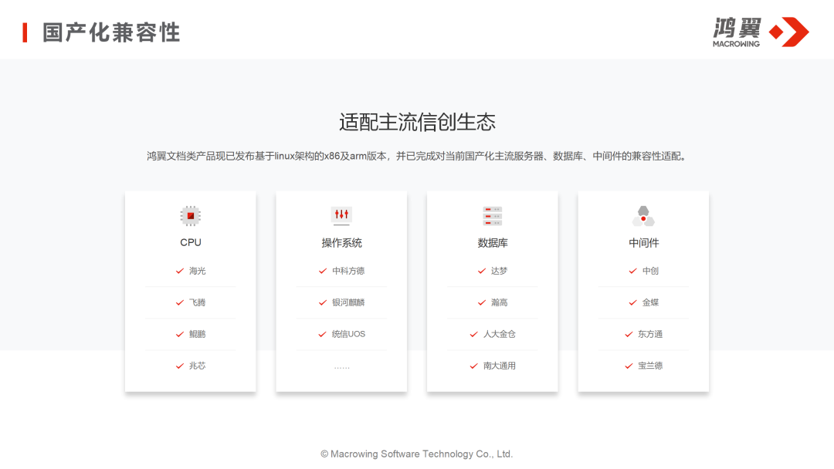Select the 人大金仓 text

coord(500,334)
